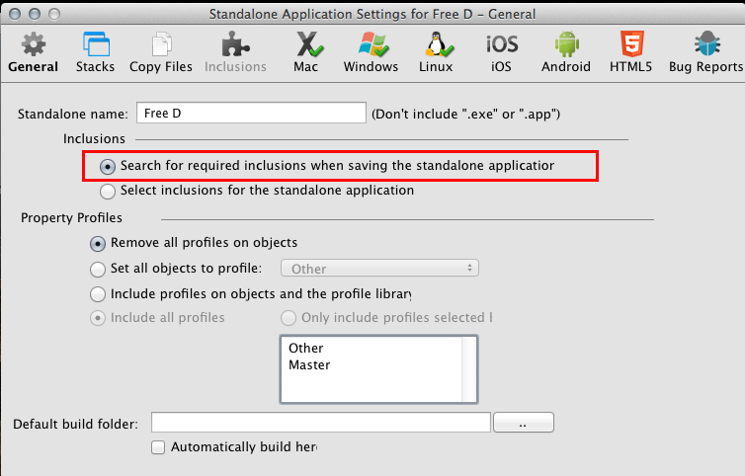Close the Standalone Application Settings window
The image size is (745, 476).
[x=15, y=14]
